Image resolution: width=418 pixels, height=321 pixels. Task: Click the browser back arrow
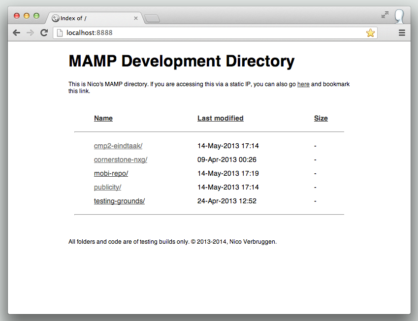click(17, 33)
